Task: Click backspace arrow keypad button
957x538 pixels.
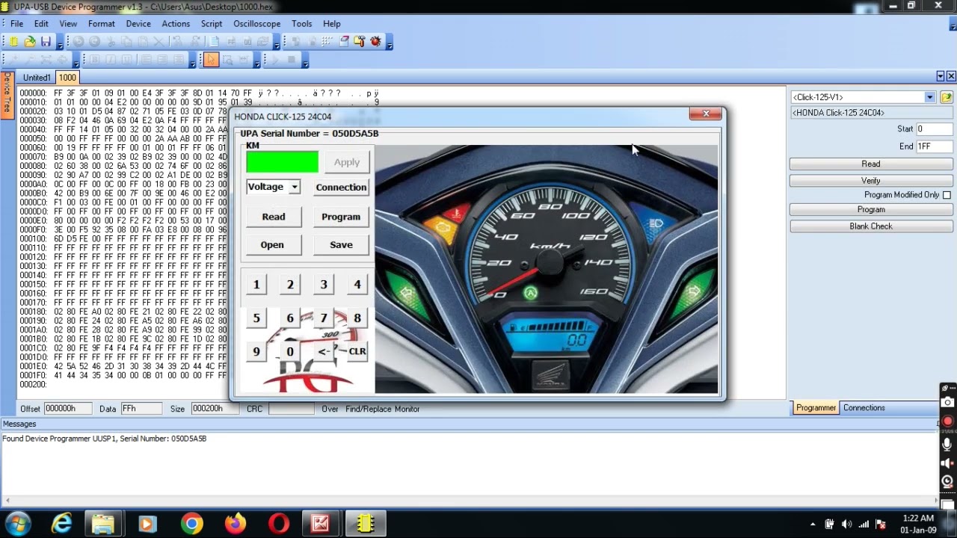Action: click(x=324, y=351)
